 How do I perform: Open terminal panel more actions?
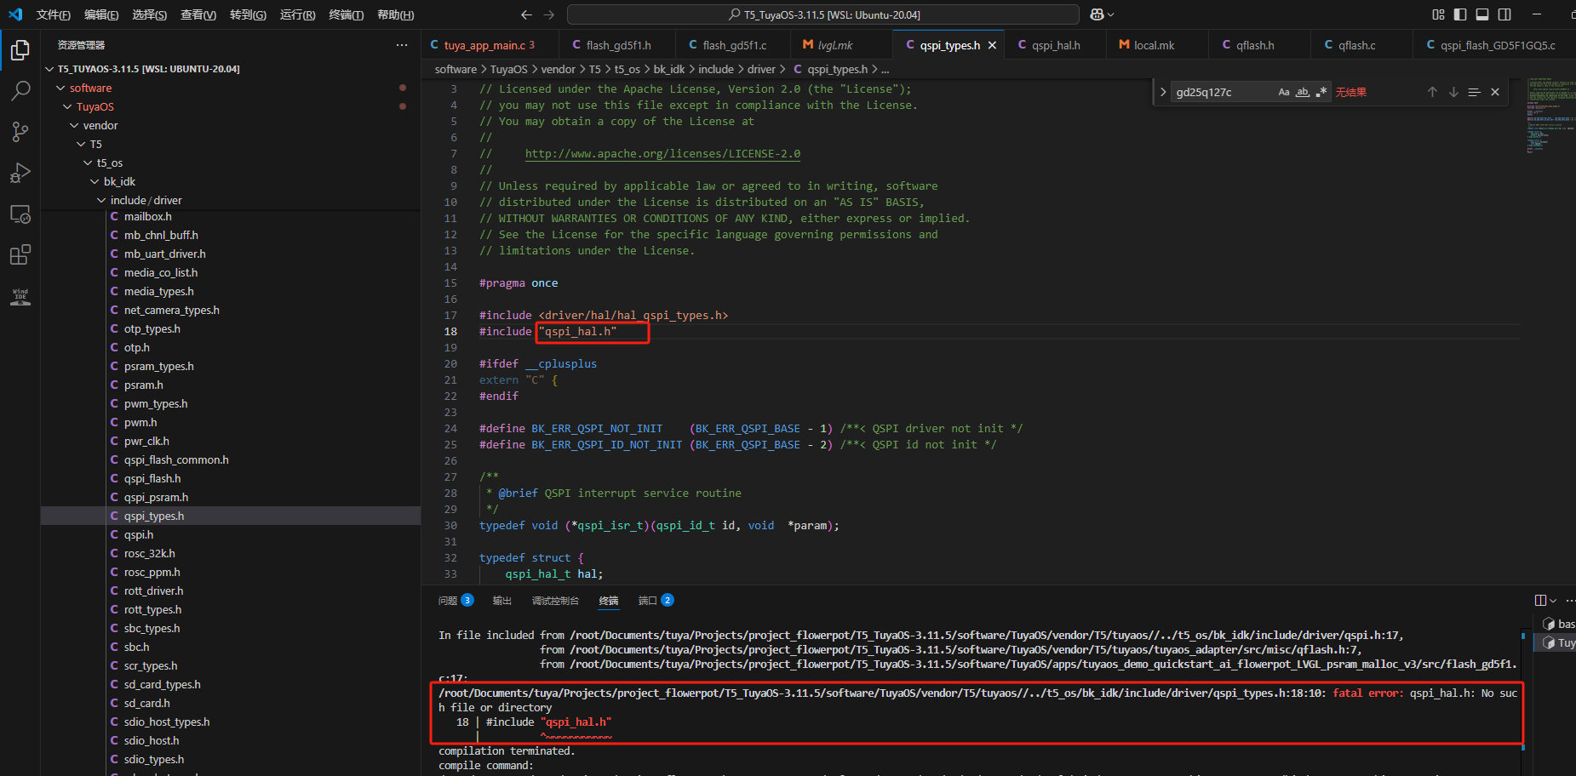[x=1570, y=601]
